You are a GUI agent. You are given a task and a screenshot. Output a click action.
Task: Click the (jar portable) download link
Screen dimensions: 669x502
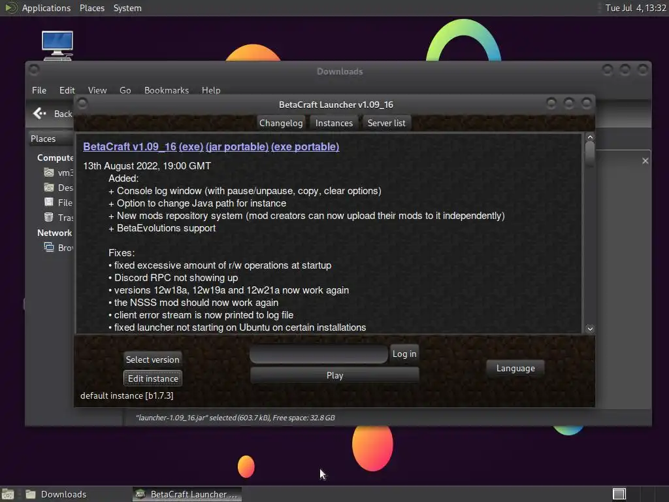click(237, 146)
